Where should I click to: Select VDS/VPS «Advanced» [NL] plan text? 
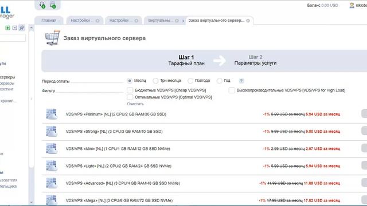point(123,183)
